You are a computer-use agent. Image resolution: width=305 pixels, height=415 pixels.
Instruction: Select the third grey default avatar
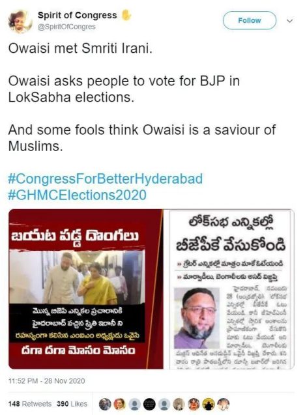click(134, 405)
